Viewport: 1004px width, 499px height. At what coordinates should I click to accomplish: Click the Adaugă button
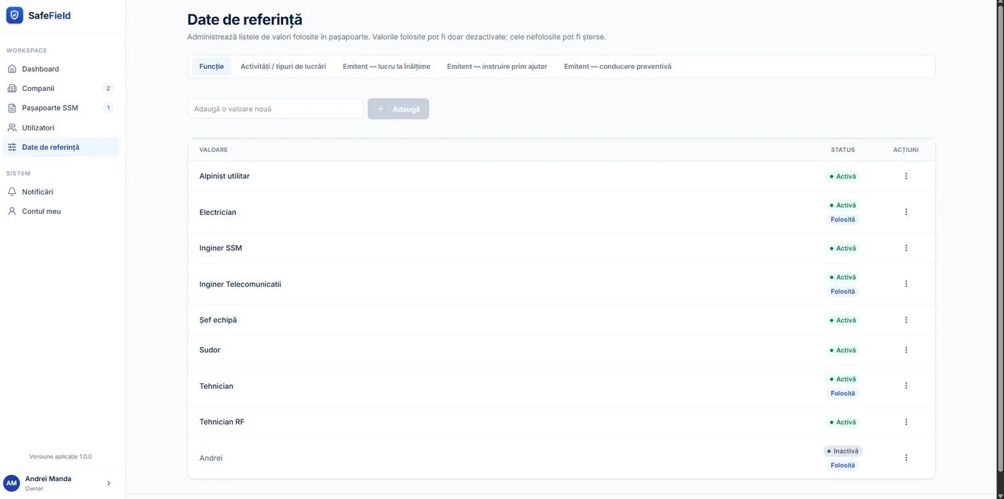pos(398,109)
